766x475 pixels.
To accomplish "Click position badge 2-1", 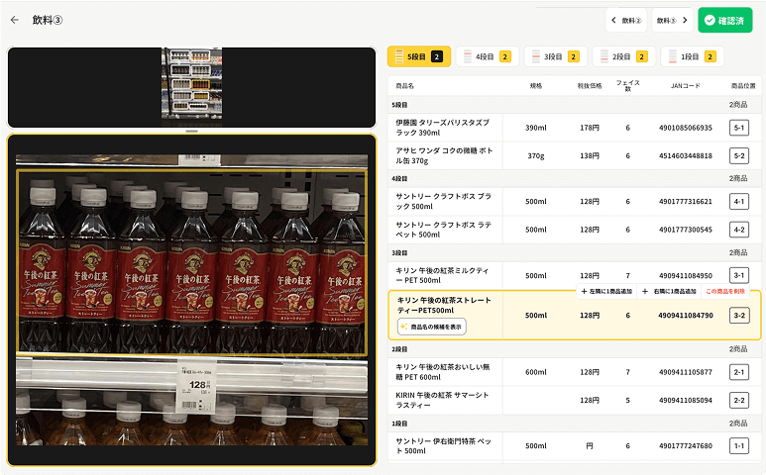I will 739,372.
